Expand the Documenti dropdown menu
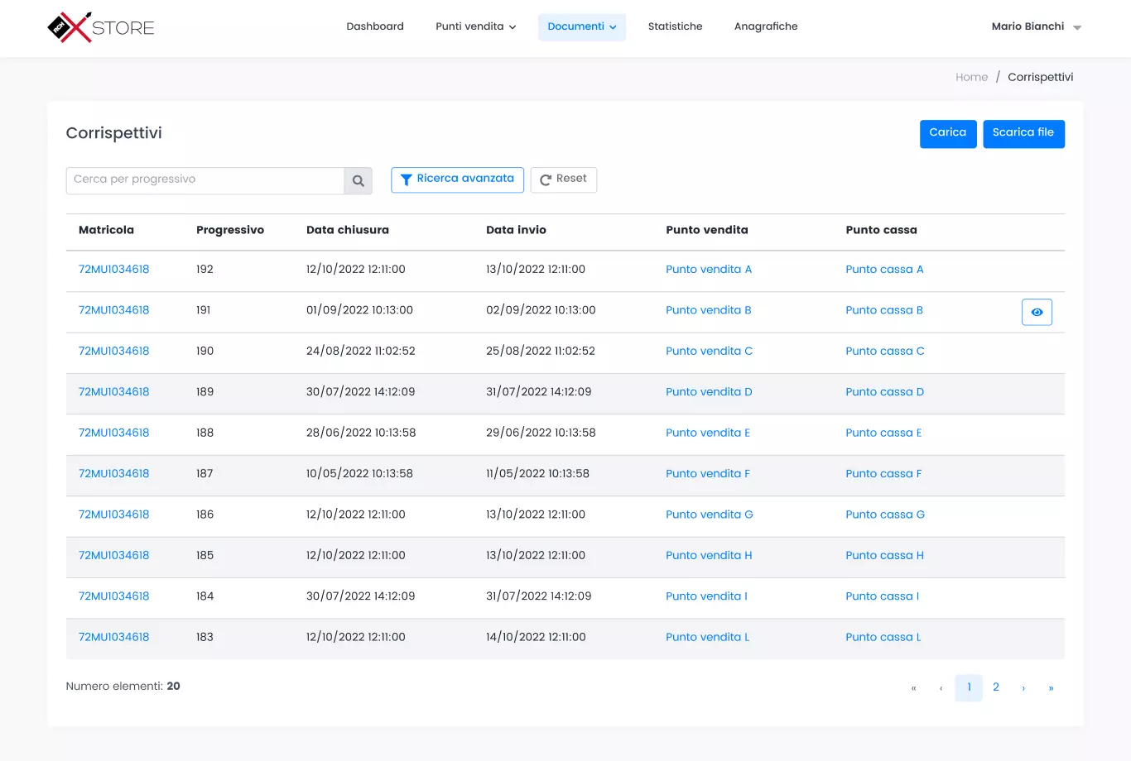Viewport: 1131px width, 761px height. 581,26
